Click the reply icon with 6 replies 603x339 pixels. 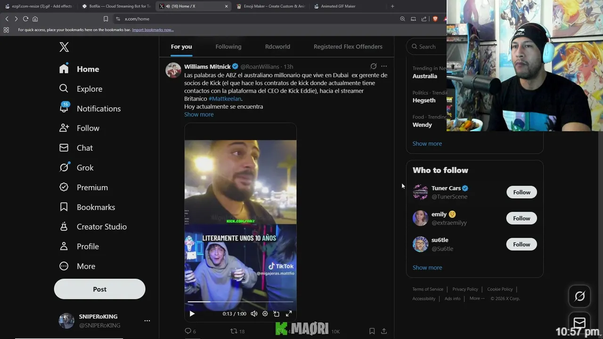(190, 331)
